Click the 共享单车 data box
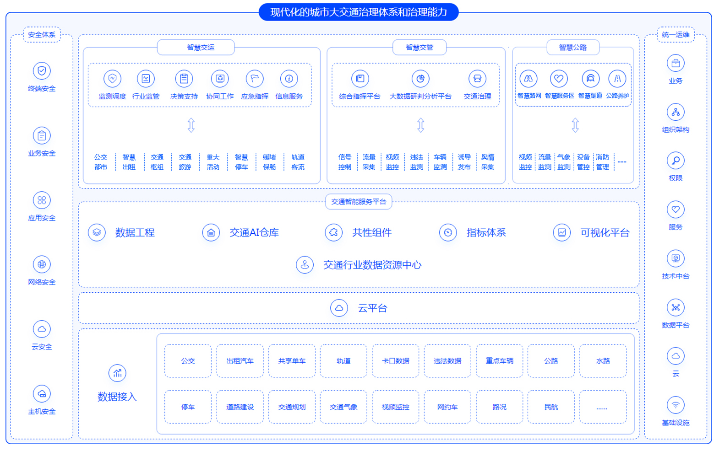This screenshot has height=451, width=719. coord(292,361)
